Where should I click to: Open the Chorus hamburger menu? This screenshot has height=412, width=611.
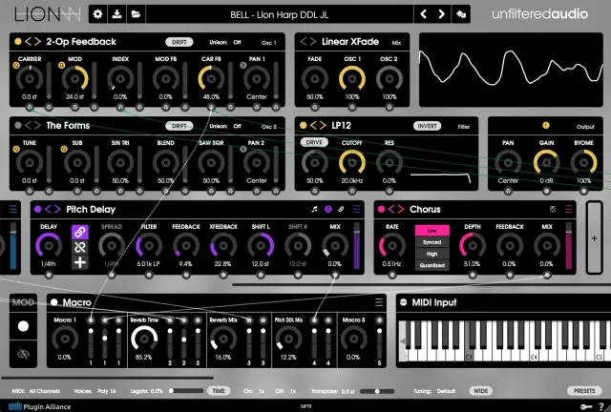(569, 210)
